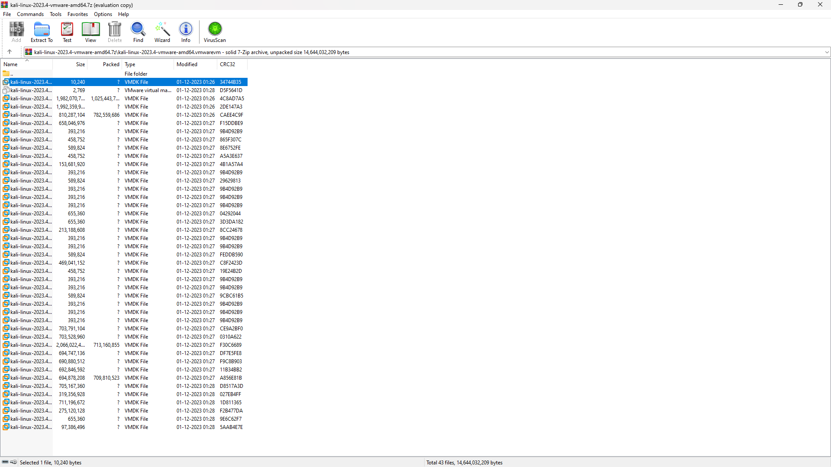Select file with CRC32 FEDDB590
Viewport: 831px width, 467px height.
click(x=124, y=255)
